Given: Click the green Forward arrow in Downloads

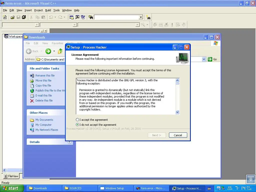Looking at the screenshot, I should (x=48, y=51).
